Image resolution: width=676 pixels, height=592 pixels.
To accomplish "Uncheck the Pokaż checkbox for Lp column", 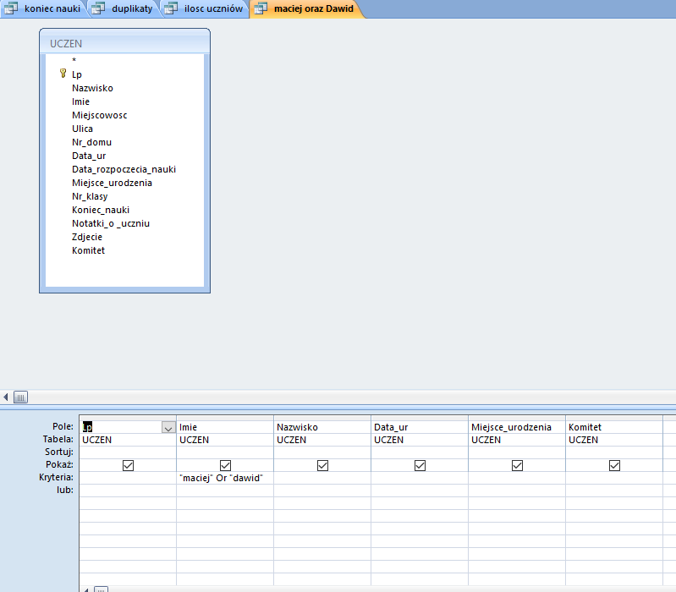I will (x=128, y=465).
